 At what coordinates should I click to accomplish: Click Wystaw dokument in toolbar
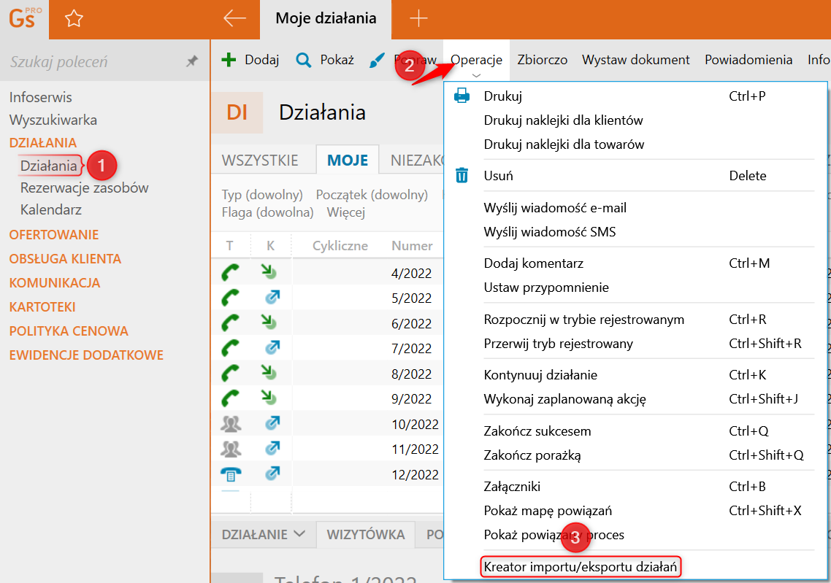tap(635, 60)
